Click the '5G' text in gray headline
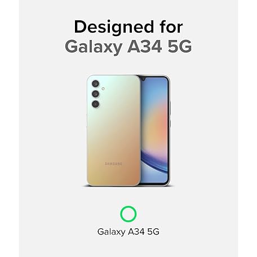 click(x=179, y=46)
